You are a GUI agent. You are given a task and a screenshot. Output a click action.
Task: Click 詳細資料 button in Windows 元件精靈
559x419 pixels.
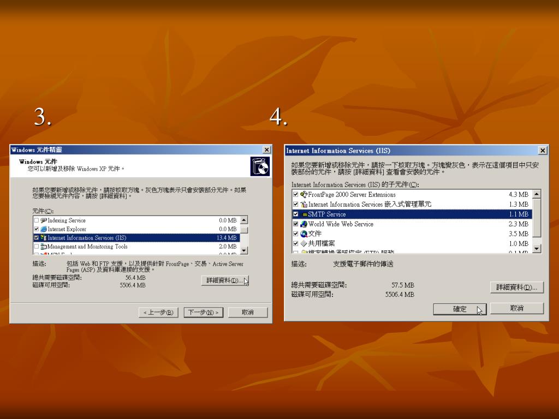click(224, 280)
